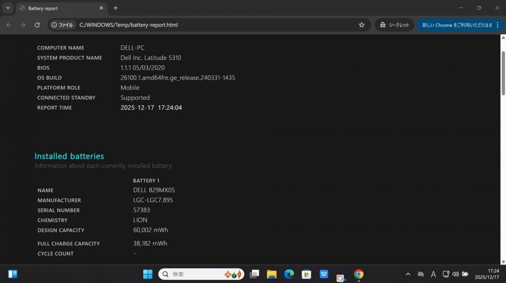
Task: Click the battery status tray icon
Action: click(x=465, y=274)
